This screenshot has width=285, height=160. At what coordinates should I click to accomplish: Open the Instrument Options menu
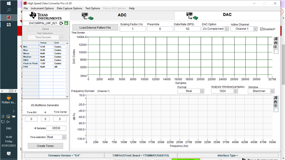click(x=42, y=8)
